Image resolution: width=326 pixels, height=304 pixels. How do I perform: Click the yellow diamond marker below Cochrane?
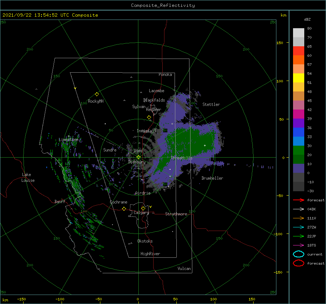click(124, 209)
